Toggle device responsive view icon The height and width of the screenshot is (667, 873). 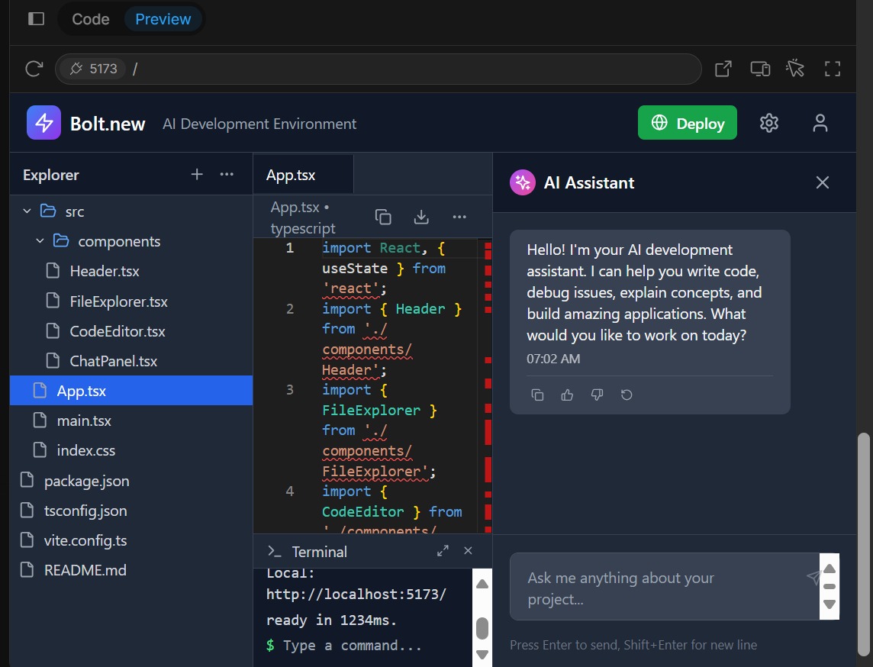tap(760, 69)
